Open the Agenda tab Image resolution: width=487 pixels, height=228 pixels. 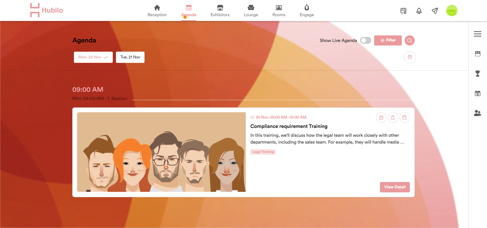(x=189, y=11)
